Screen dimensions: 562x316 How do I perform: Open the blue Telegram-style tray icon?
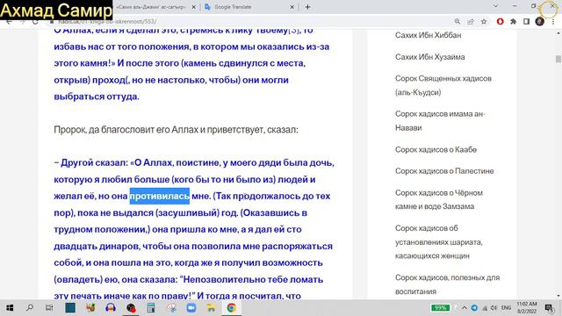(474, 308)
